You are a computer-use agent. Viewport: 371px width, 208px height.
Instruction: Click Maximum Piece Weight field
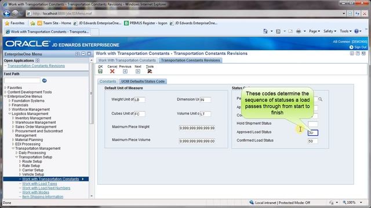197,128
